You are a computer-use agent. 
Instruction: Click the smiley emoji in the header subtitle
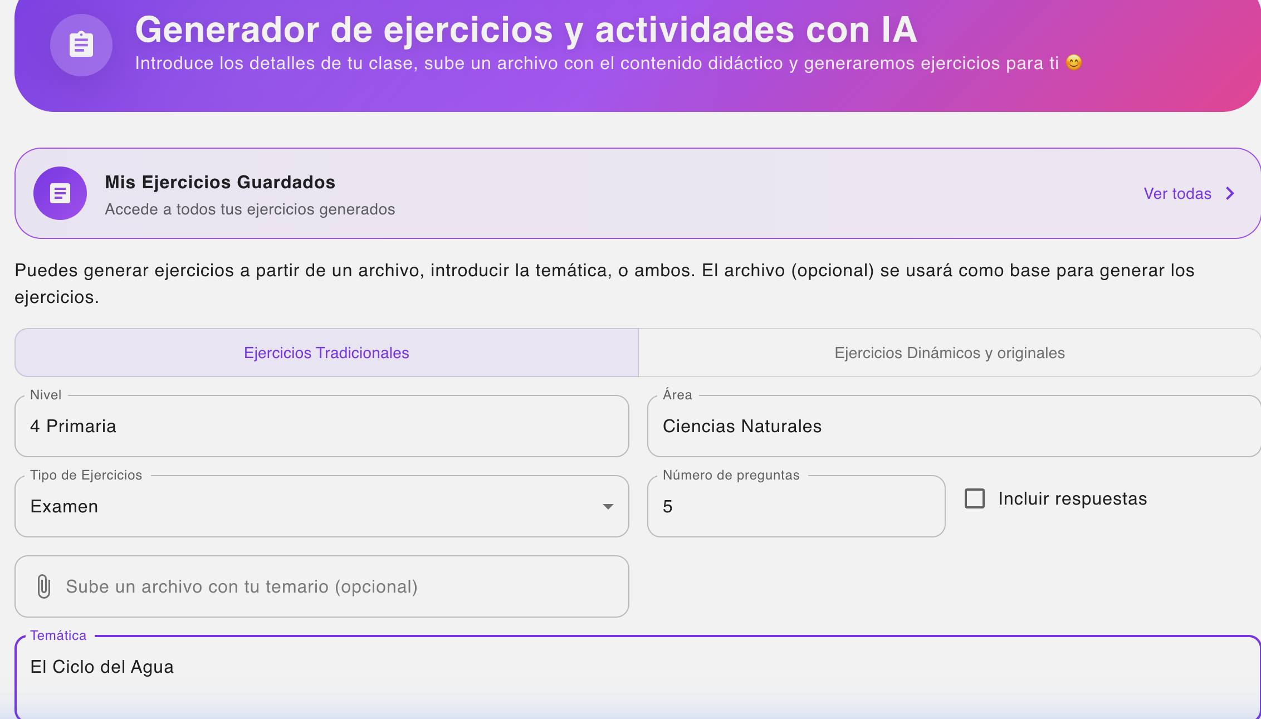[x=1075, y=63]
